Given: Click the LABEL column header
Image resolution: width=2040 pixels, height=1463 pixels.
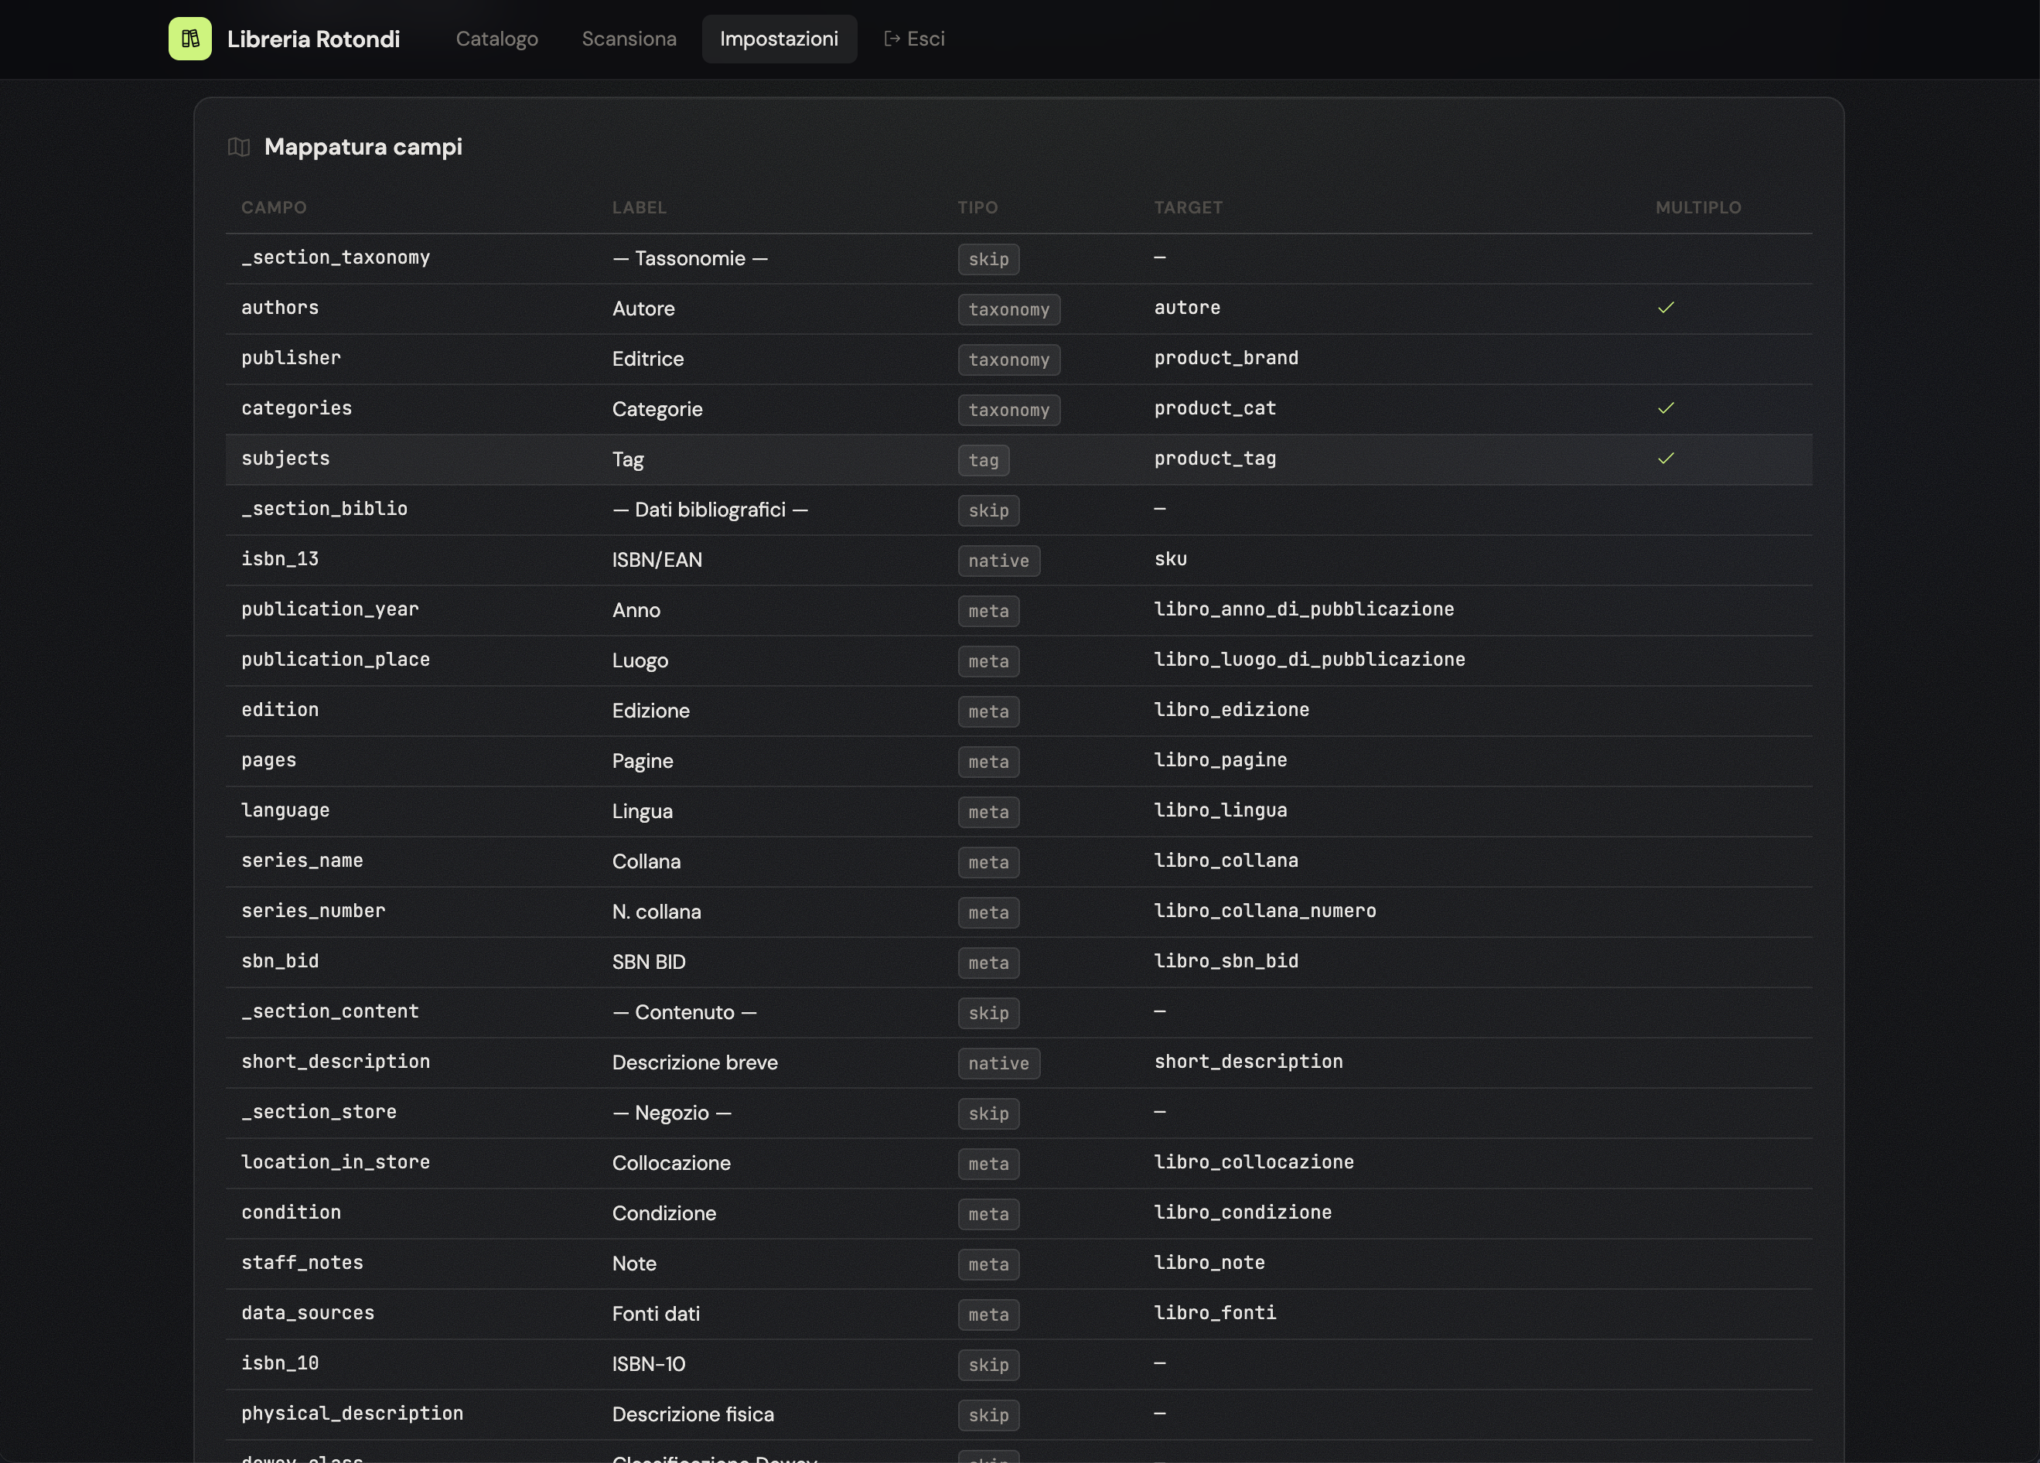Looking at the screenshot, I should coord(639,208).
